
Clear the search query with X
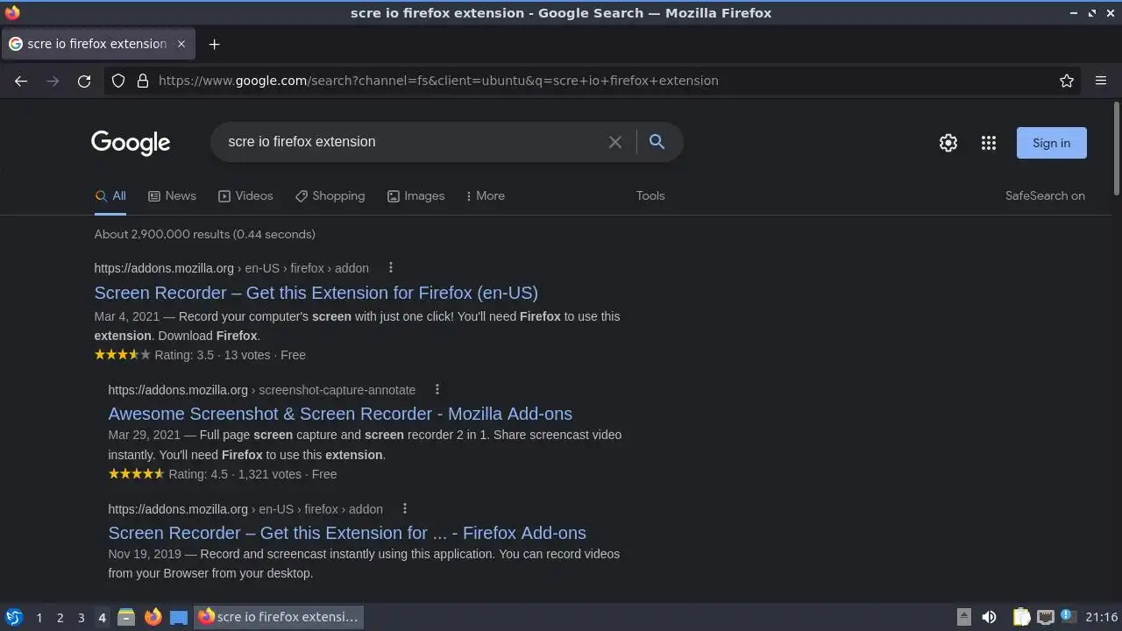tap(615, 142)
